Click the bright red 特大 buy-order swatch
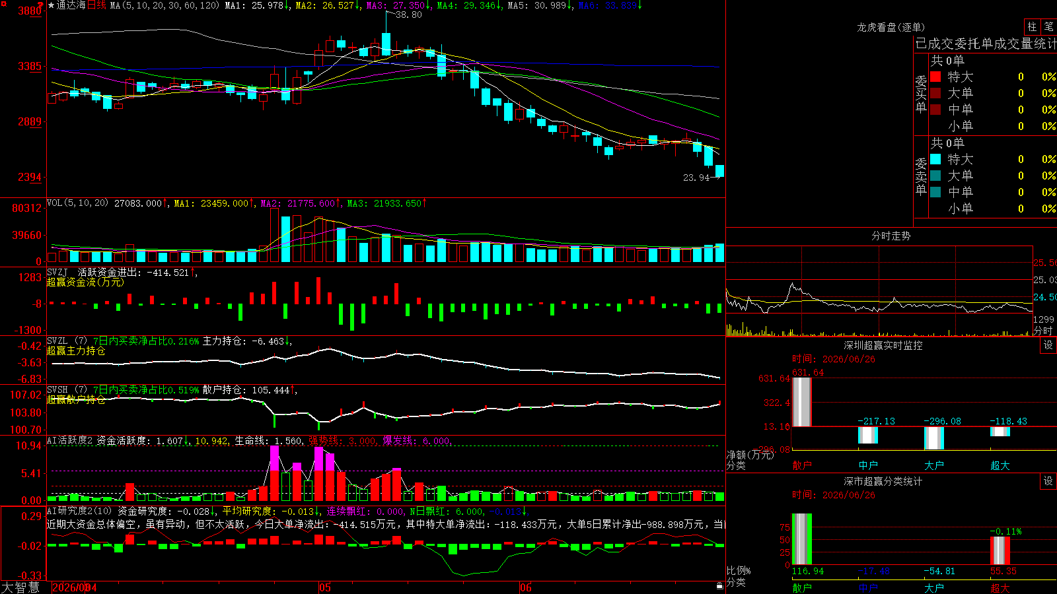 coord(935,77)
